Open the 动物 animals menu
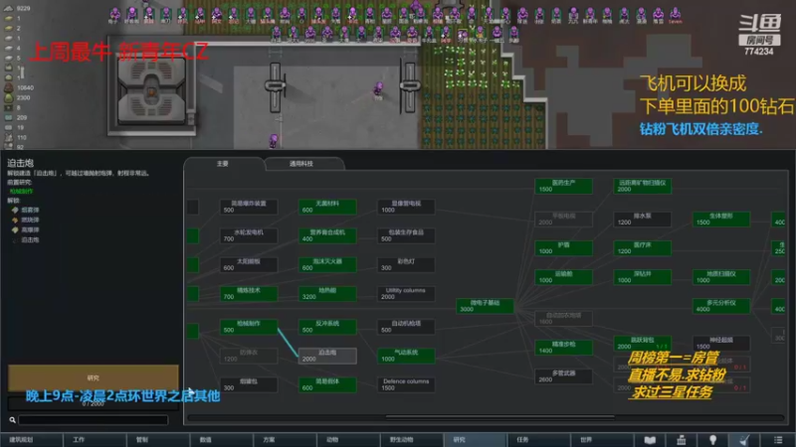 click(x=349, y=440)
